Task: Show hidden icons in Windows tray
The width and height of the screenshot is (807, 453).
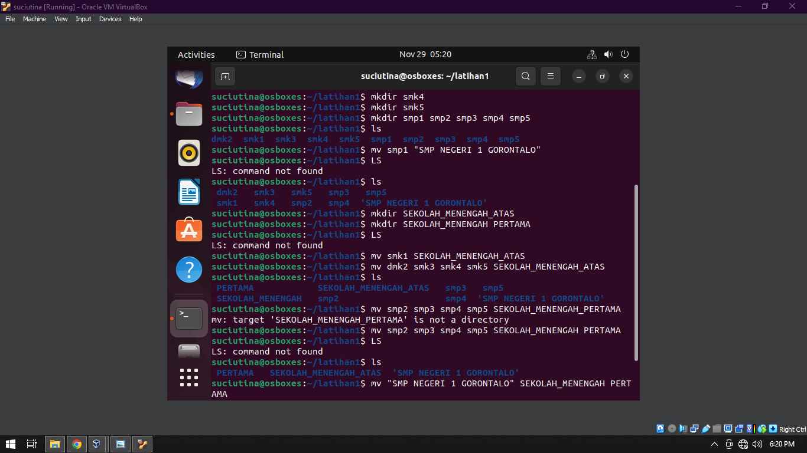Action: (x=714, y=444)
